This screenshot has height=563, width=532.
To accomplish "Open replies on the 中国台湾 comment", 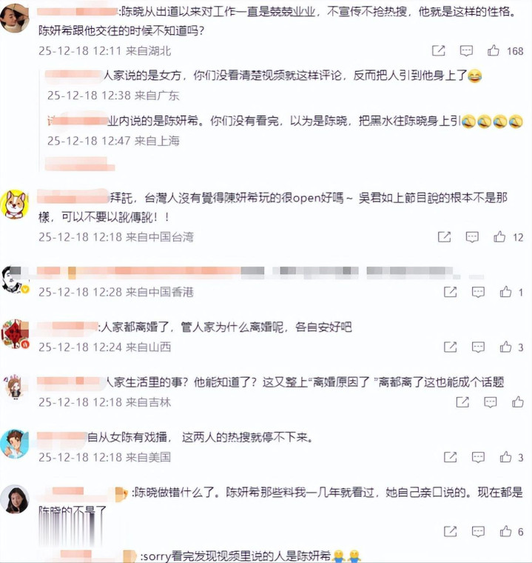I will point(472,237).
